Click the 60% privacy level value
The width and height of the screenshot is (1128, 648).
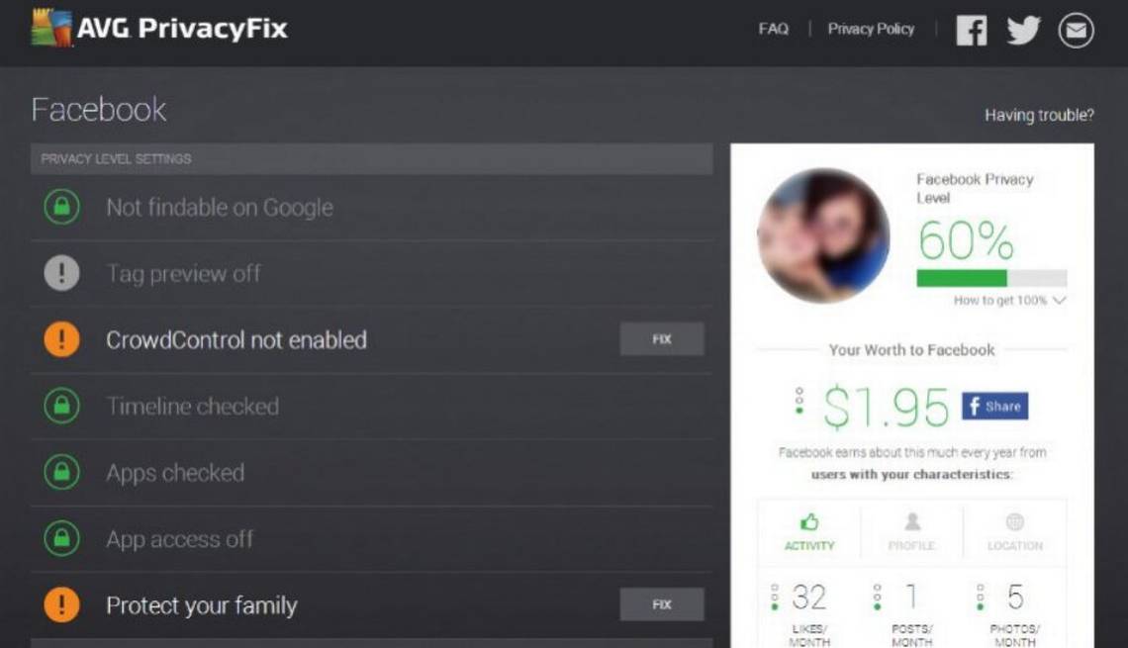[966, 239]
